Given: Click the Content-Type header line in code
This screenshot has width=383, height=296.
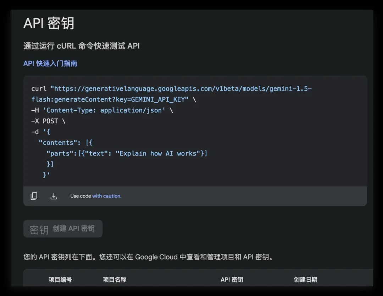Looking at the screenshot, I should point(102,110).
